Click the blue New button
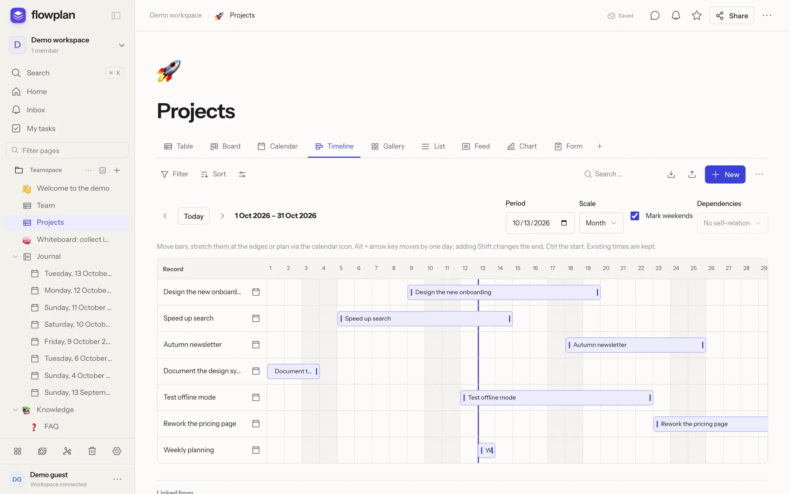Viewport: 790px width, 494px height. click(x=725, y=175)
